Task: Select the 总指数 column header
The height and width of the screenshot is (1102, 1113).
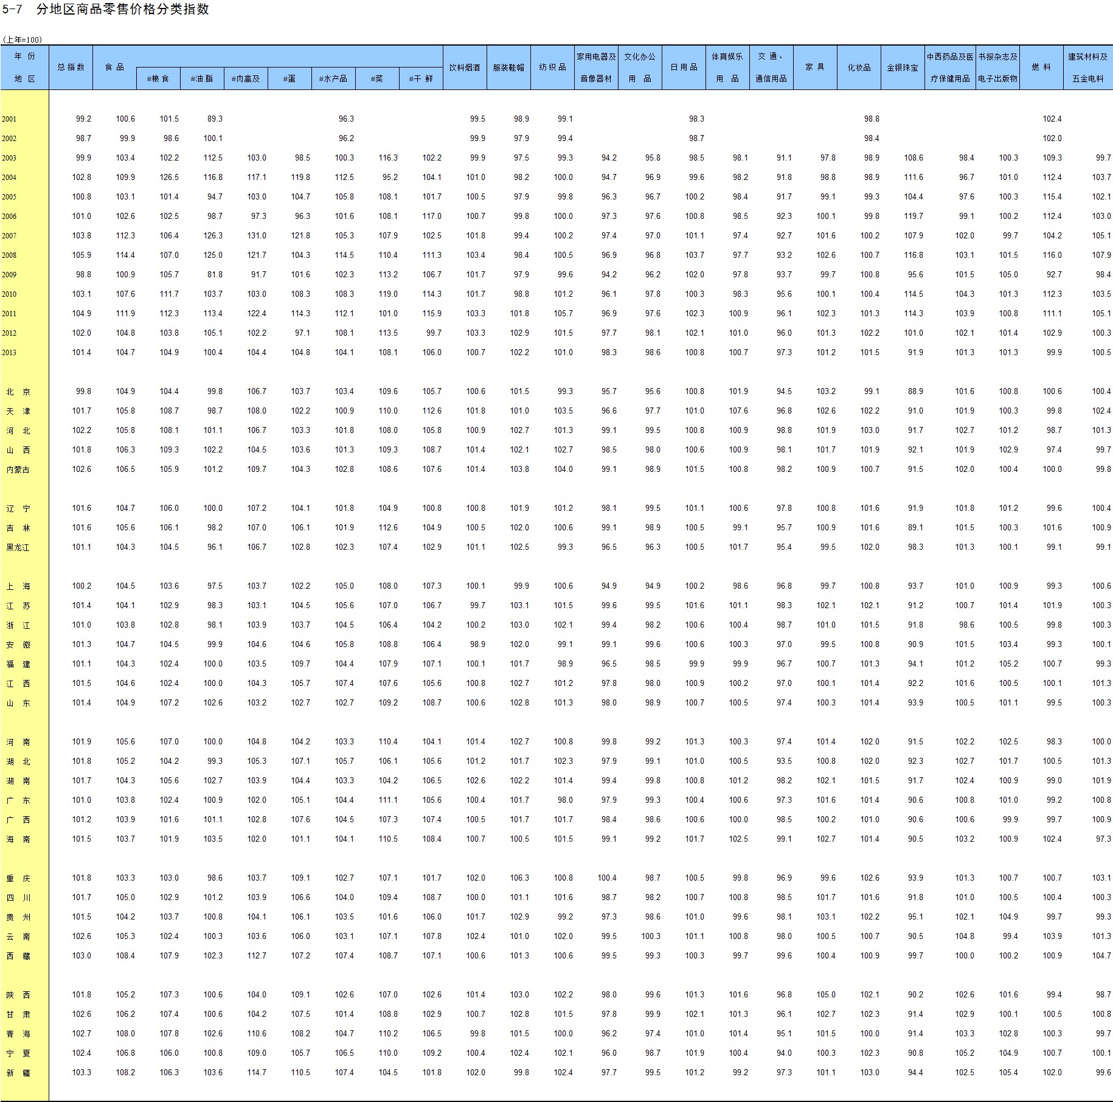Action: (x=71, y=68)
